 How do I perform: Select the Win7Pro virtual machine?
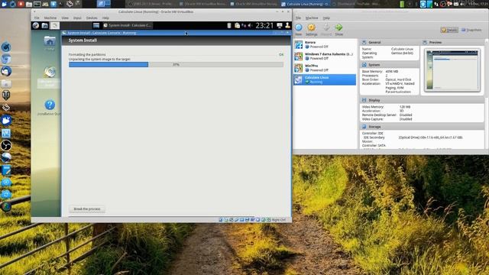325,68
